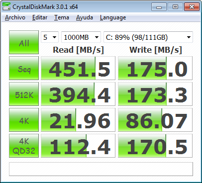Click the empty comment text field
202x183 pixels.
click(101, 169)
